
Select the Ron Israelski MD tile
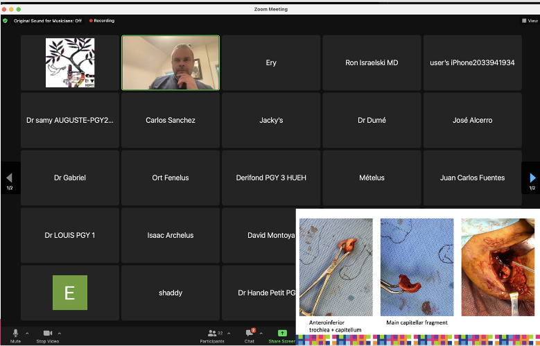pyautogui.click(x=372, y=62)
